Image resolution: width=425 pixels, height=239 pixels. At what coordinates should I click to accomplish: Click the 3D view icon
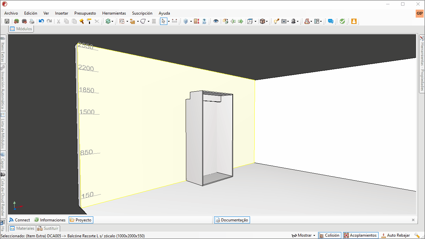click(x=204, y=21)
